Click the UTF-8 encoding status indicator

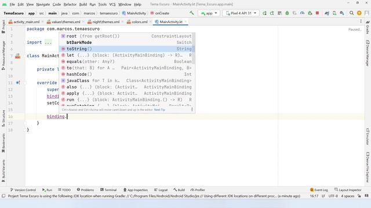click(x=333, y=196)
